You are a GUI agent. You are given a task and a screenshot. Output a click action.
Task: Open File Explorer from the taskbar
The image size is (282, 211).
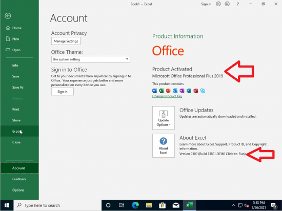coord(149,205)
